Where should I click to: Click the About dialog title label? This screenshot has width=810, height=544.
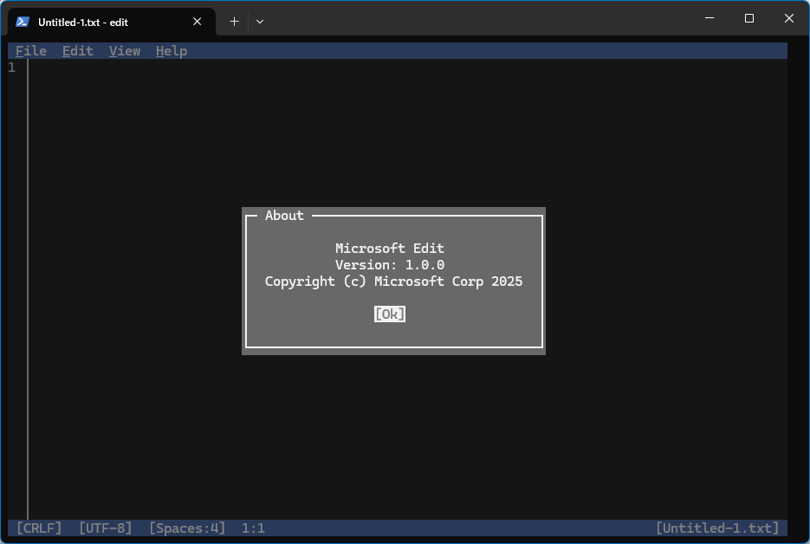(x=284, y=216)
